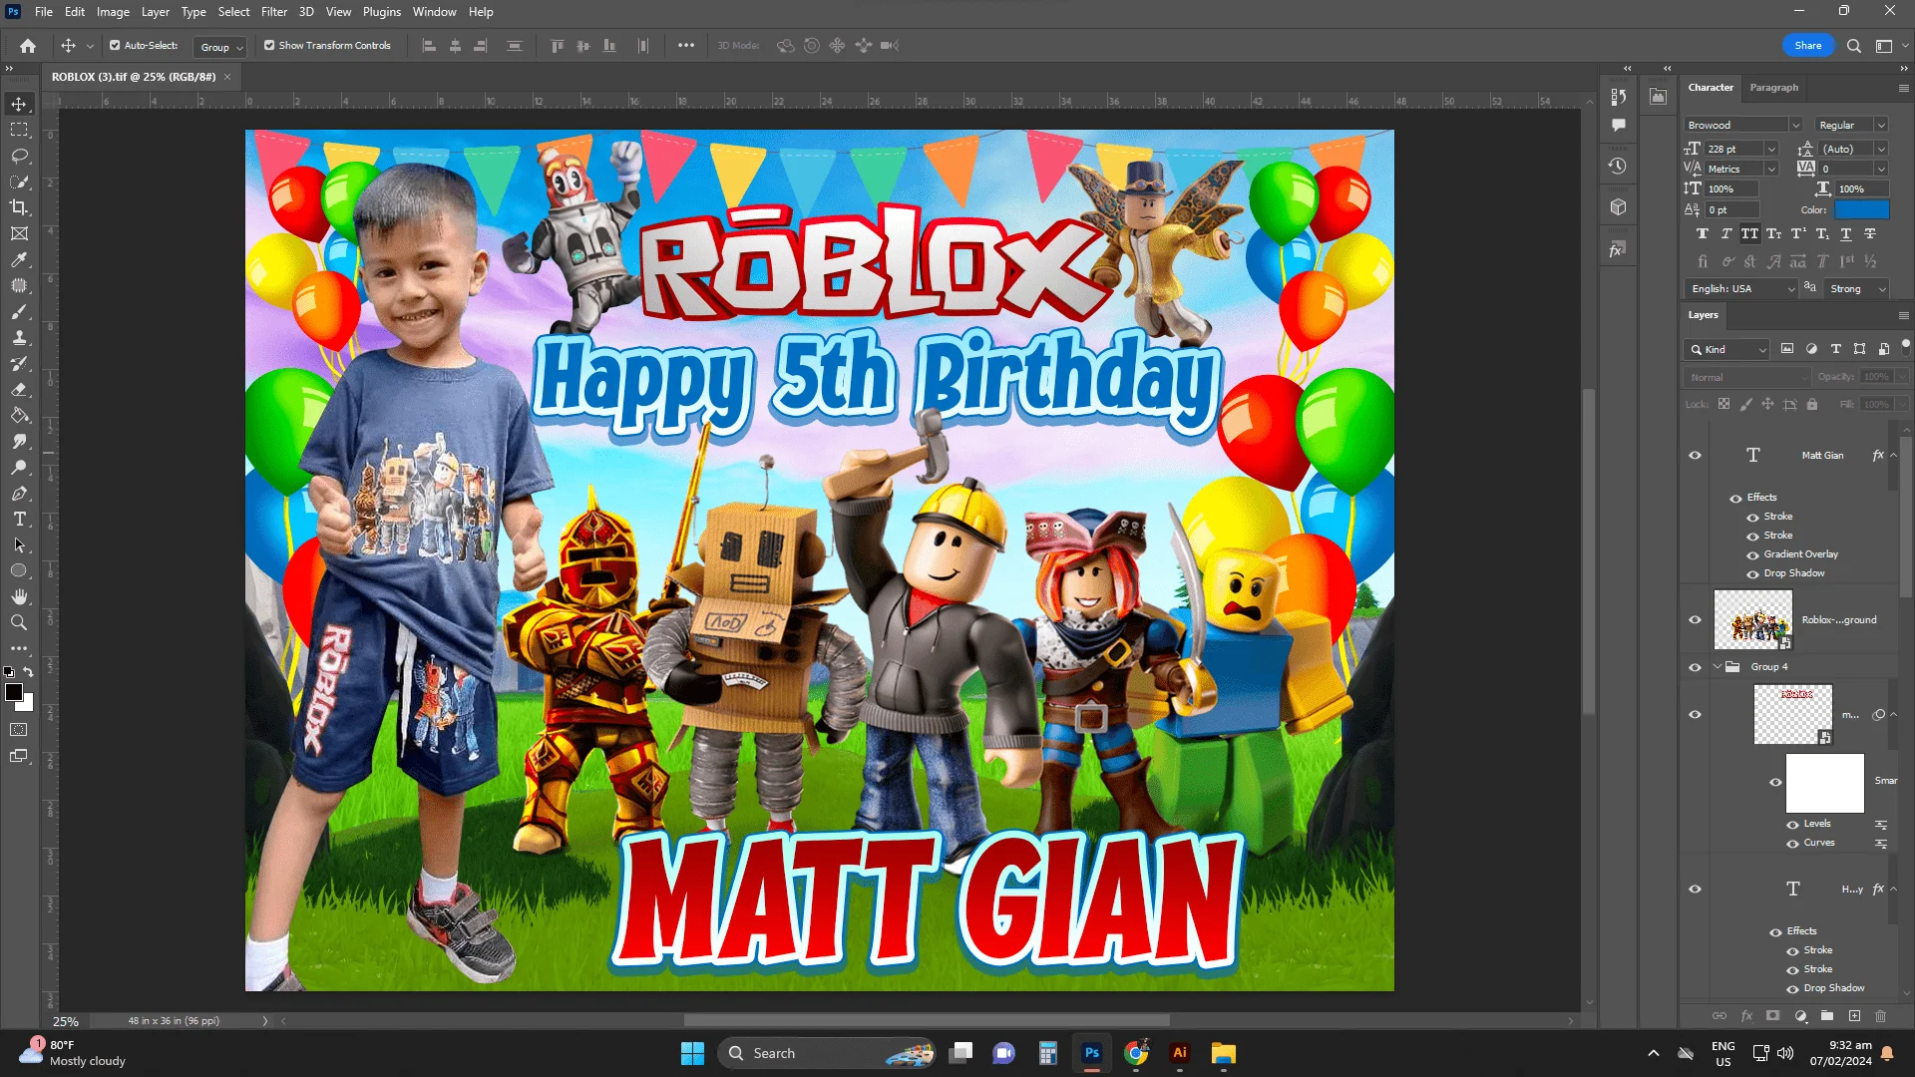Open the Strong anti-aliasing dropdown
Image resolution: width=1915 pixels, height=1077 pixels.
pyautogui.click(x=1857, y=289)
